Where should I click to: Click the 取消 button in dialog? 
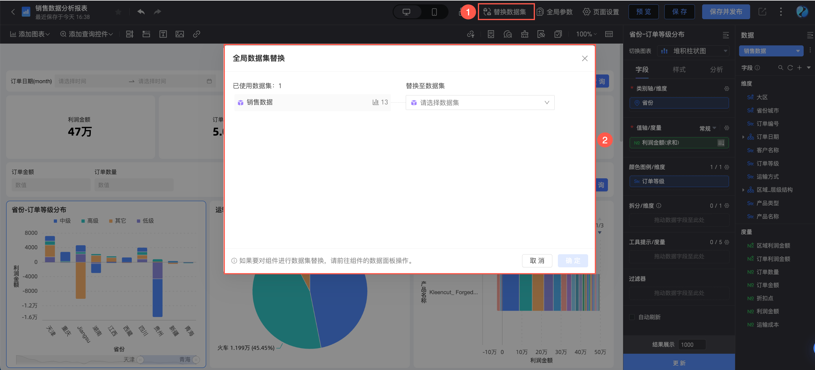click(x=537, y=261)
